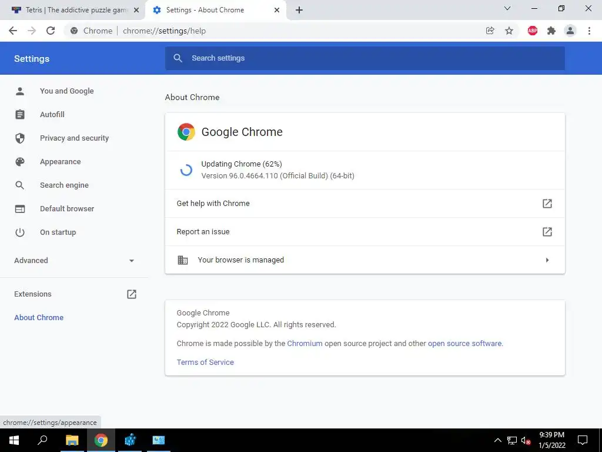Viewport: 602px width, 452px height.
Task: Click the building icon beside Your browser is managed
Action: click(183, 260)
